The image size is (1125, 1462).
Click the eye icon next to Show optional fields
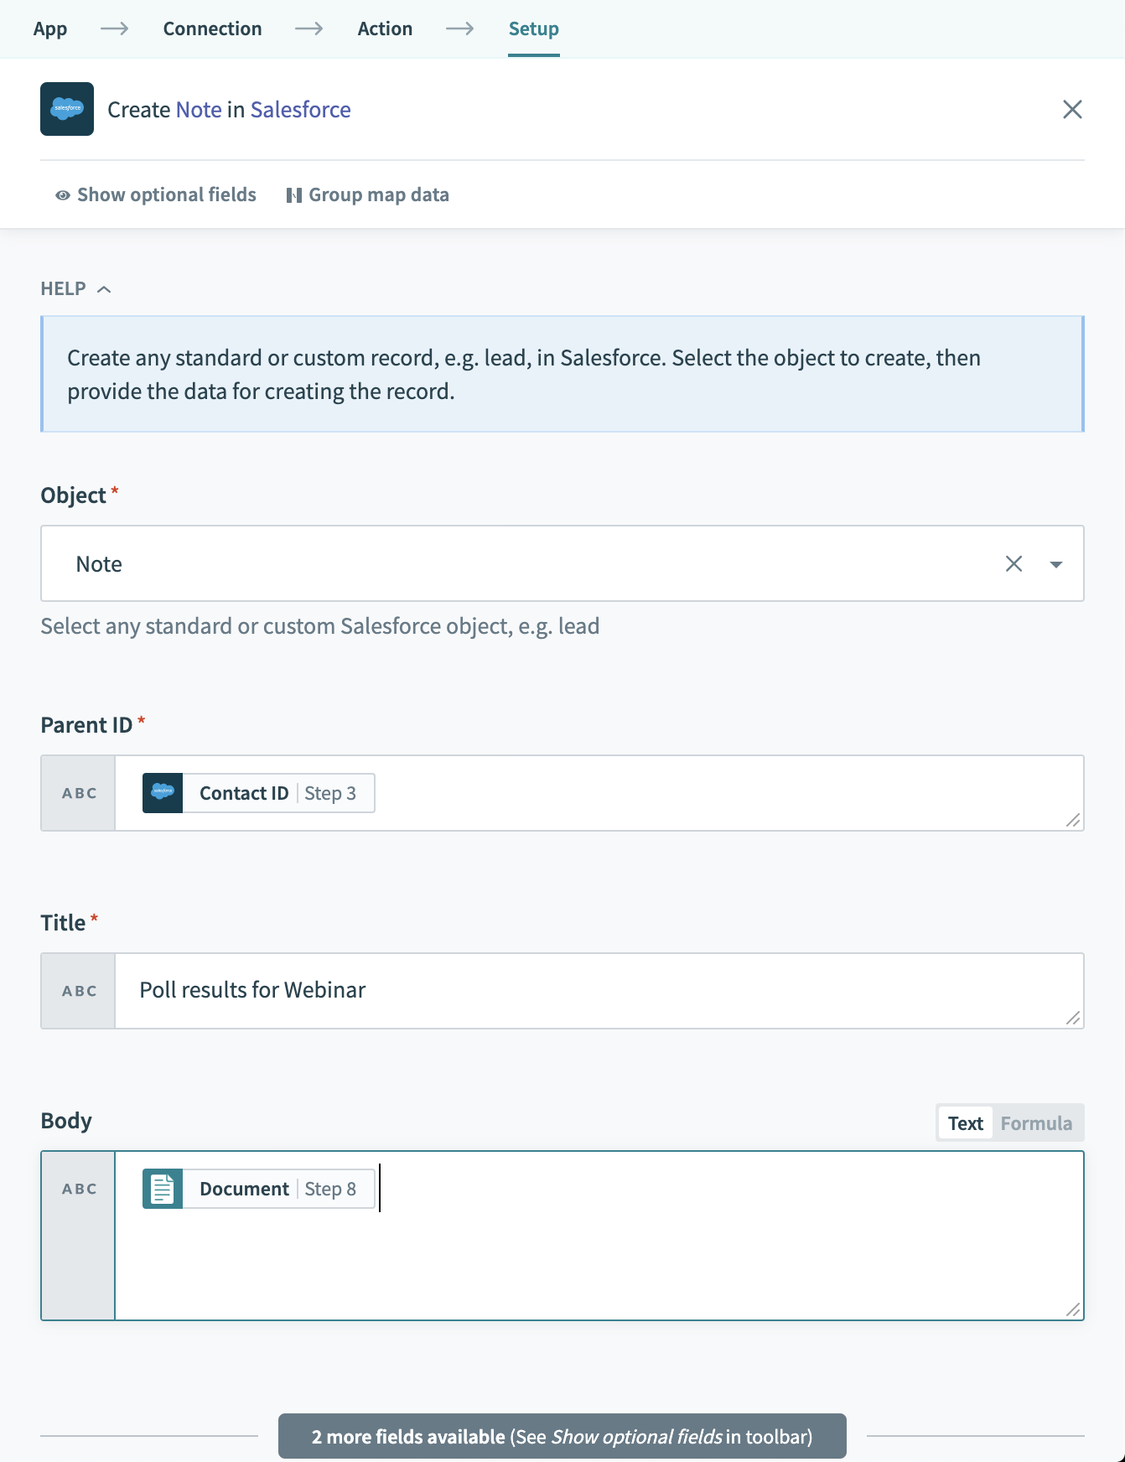point(61,194)
